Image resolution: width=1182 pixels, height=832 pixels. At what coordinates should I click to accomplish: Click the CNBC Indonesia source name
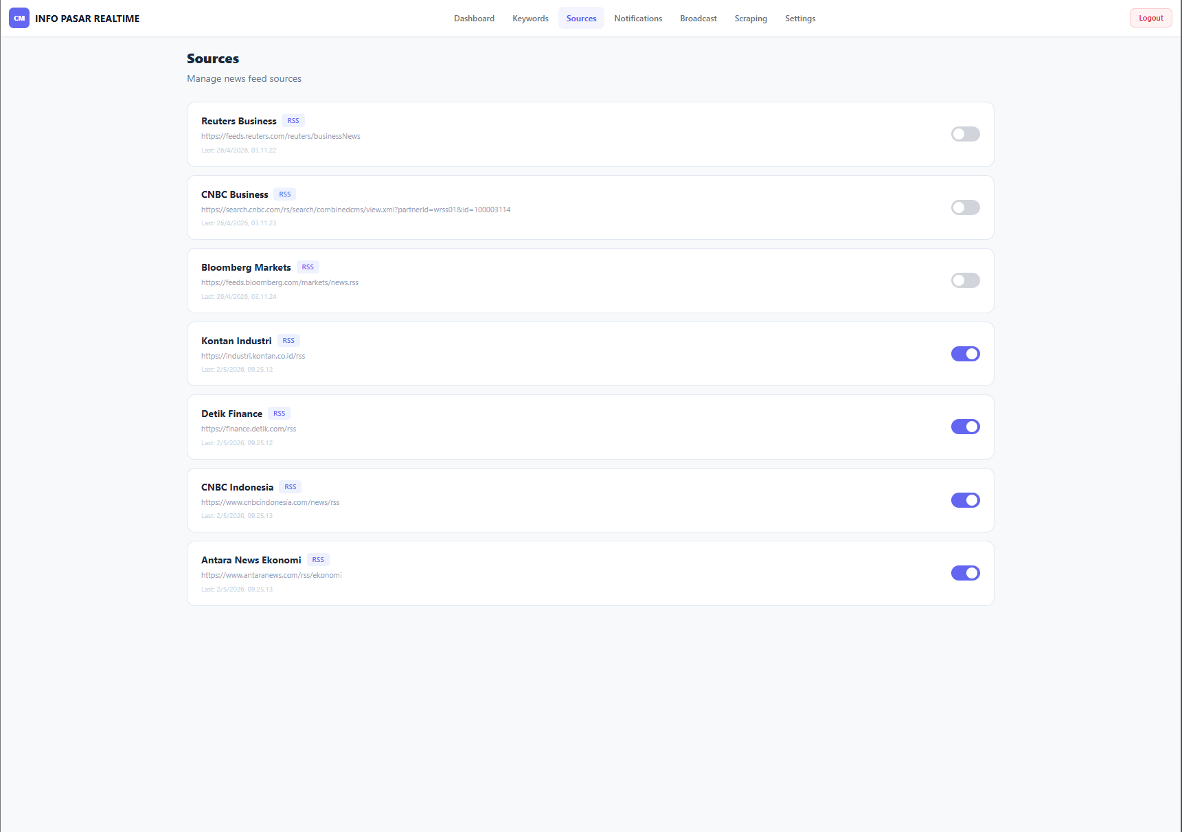237,487
